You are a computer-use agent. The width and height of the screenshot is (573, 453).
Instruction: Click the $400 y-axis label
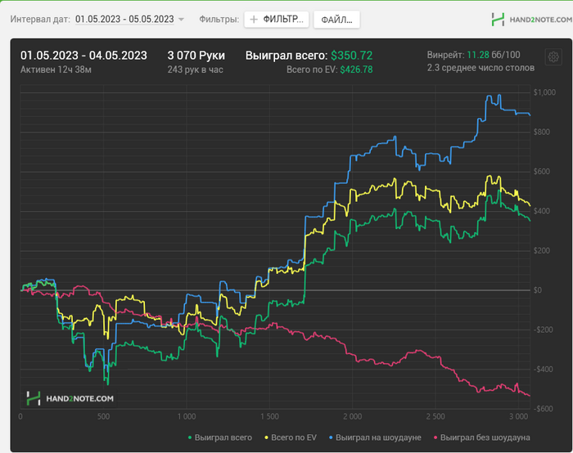click(542, 211)
